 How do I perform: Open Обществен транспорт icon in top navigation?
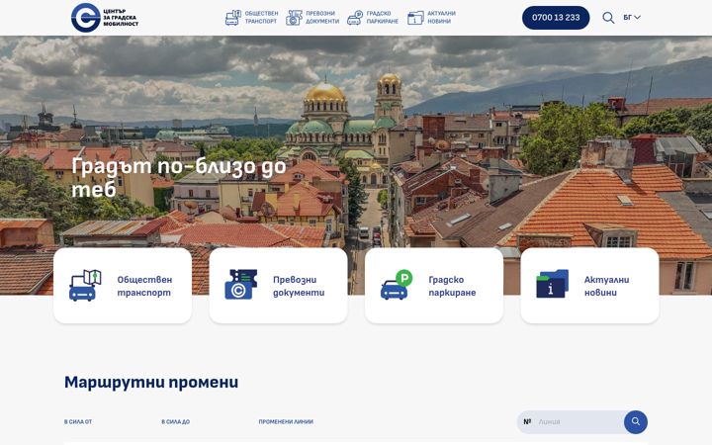(233, 18)
